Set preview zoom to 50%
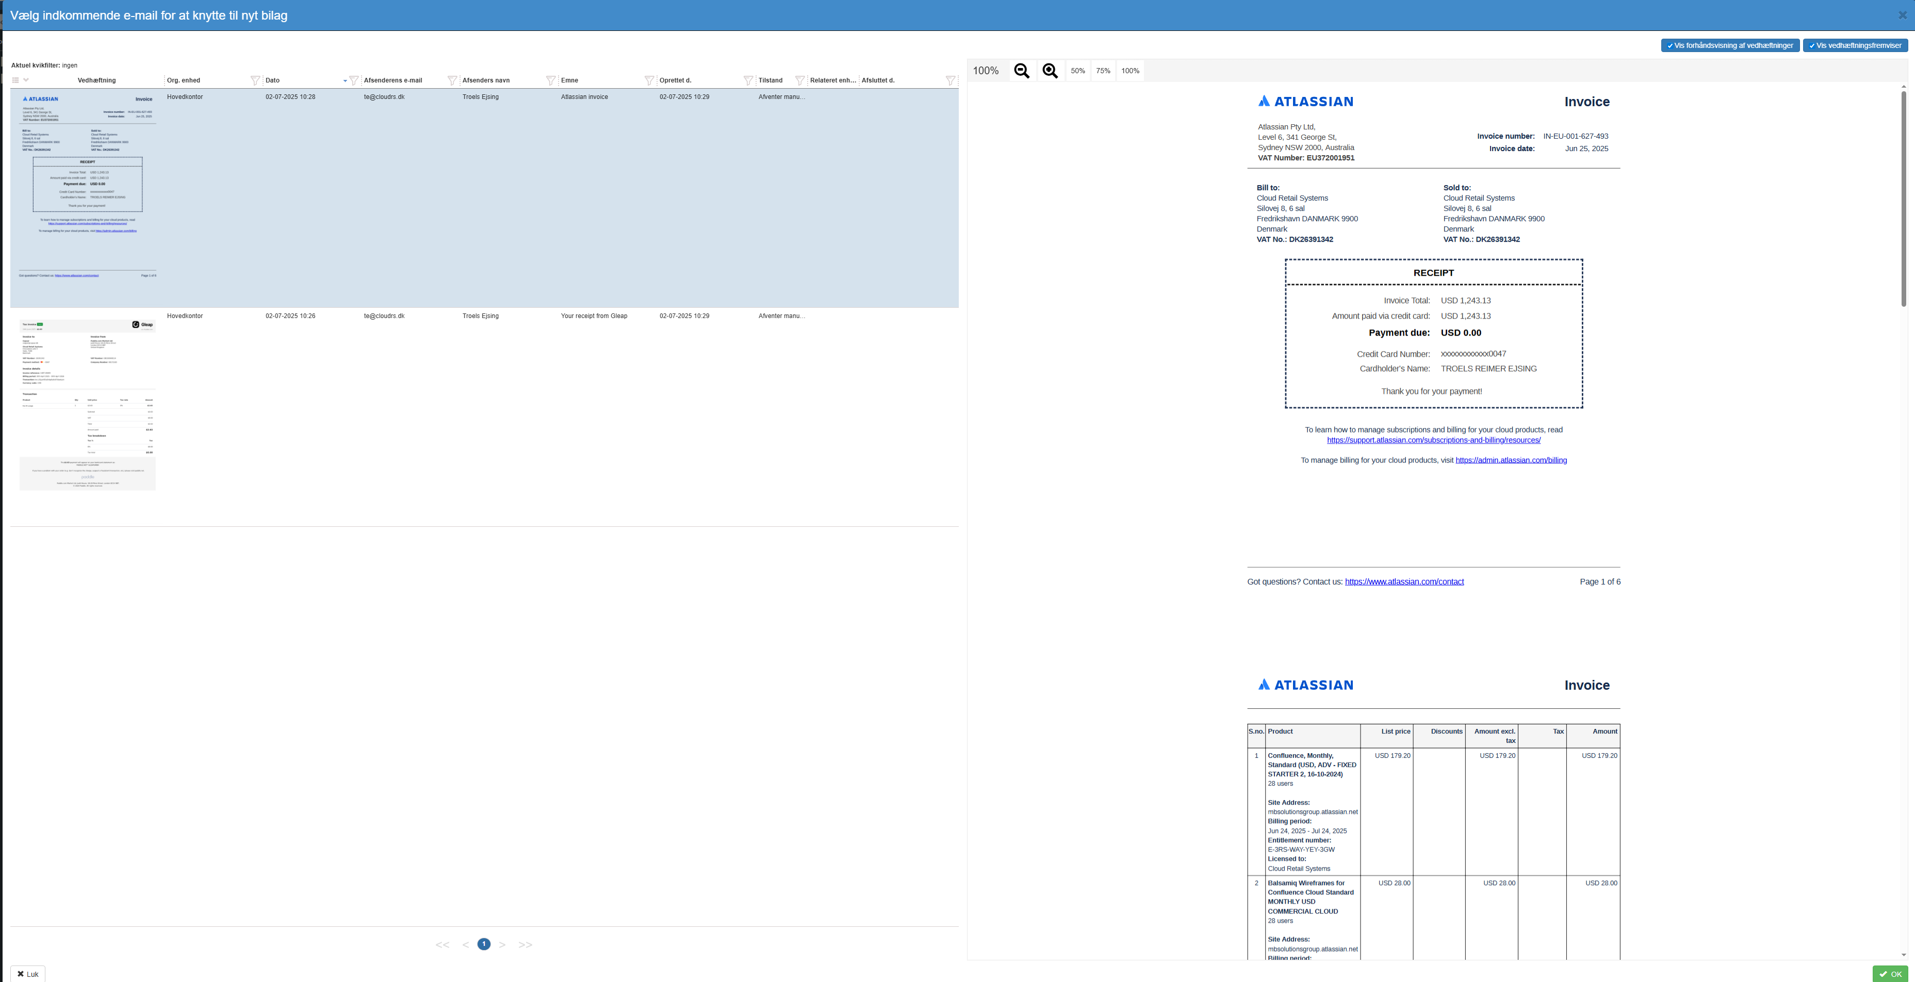Image resolution: width=1915 pixels, height=982 pixels. pyautogui.click(x=1077, y=71)
